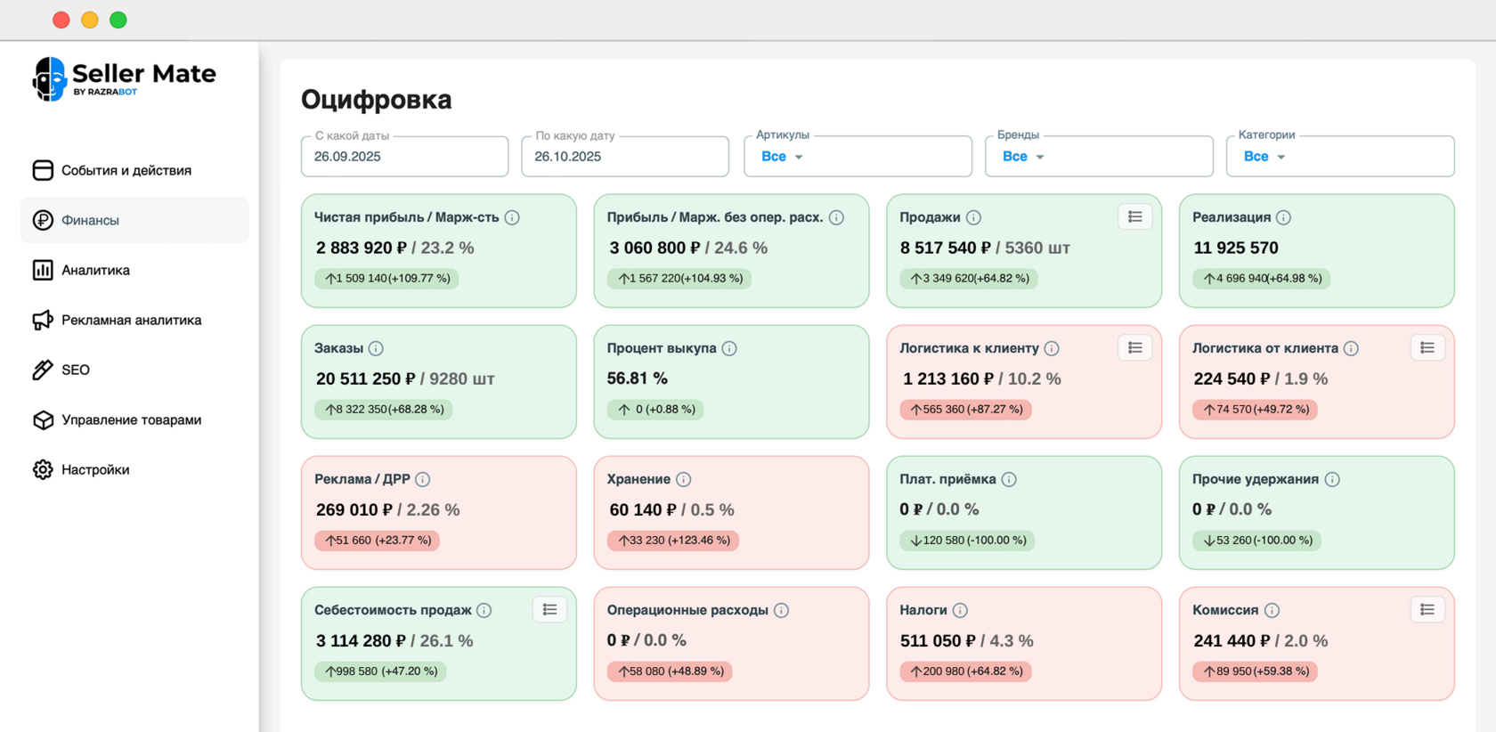Viewport: 1496px width, 732px height.
Task: Open Управление товарами in sidebar
Action: pyautogui.click(x=131, y=419)
